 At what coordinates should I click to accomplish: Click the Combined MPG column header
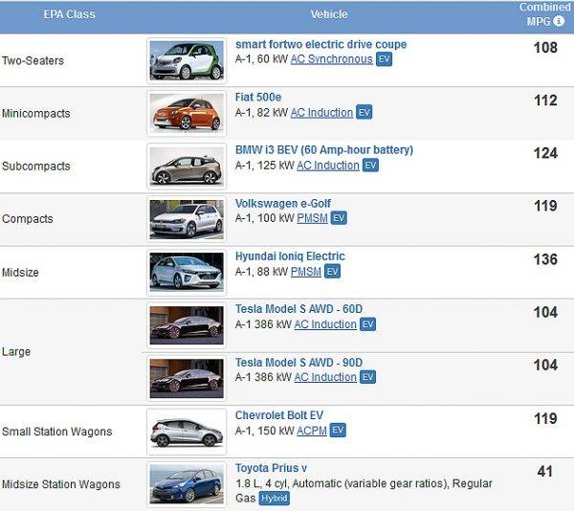point(544,14)
